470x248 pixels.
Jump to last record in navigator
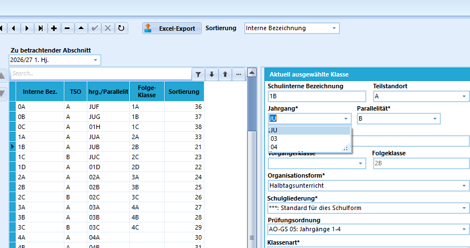coord(40,28)
